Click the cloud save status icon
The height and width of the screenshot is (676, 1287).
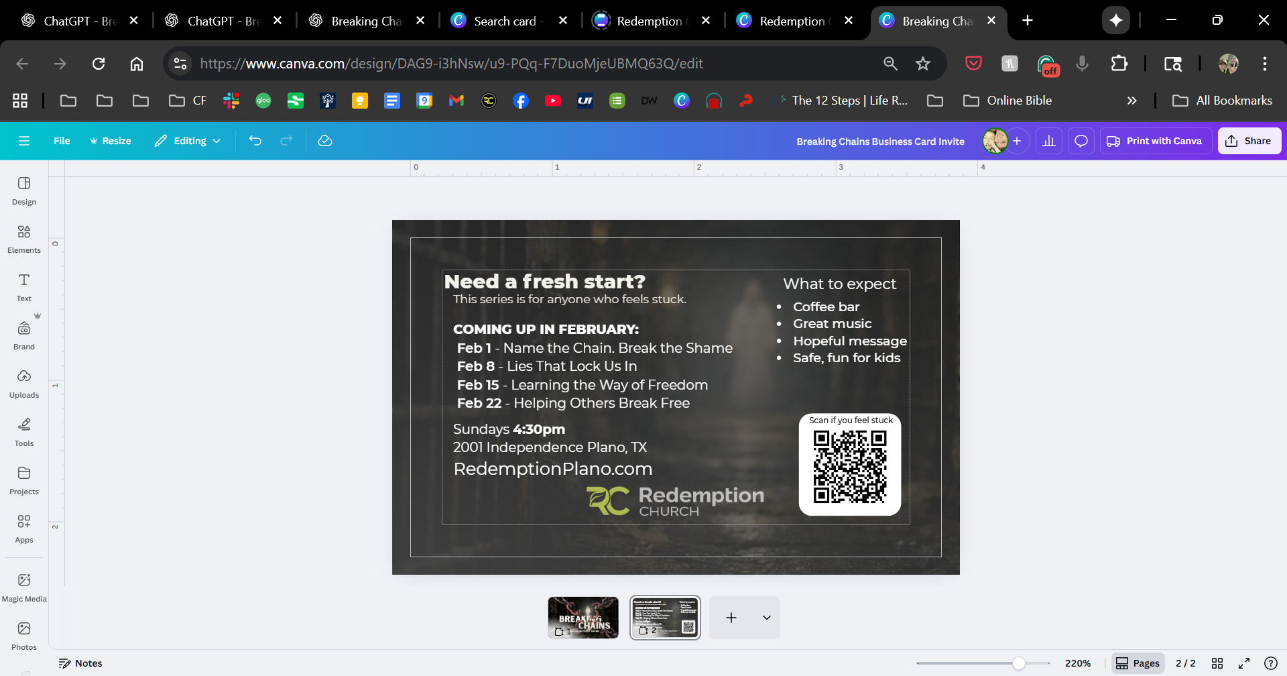(x=325, y=141)
